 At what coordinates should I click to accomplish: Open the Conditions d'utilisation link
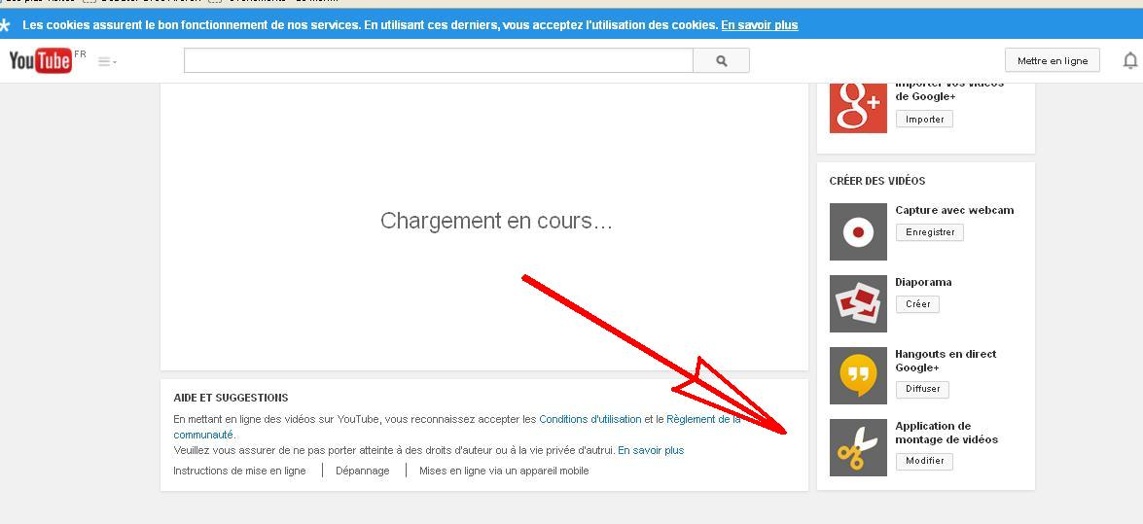tap(589, 419)
